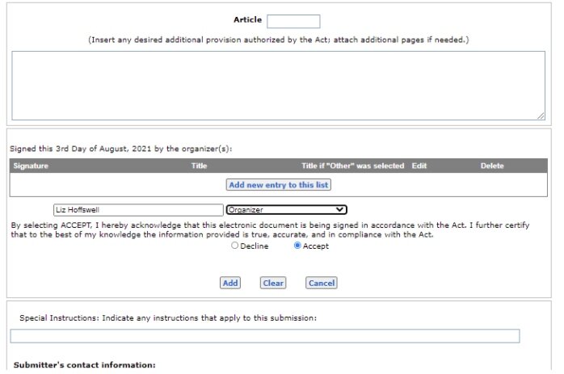This screenshot has height=374, width=564.
Task: Click the Delete column header
Action: click(492, 166)
